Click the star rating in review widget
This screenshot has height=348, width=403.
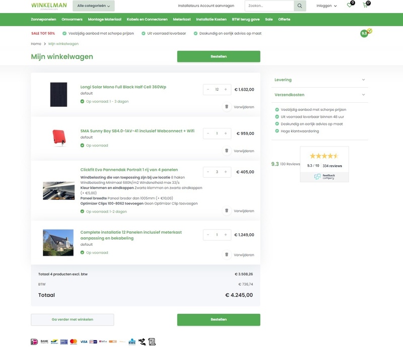coord(324,156)
